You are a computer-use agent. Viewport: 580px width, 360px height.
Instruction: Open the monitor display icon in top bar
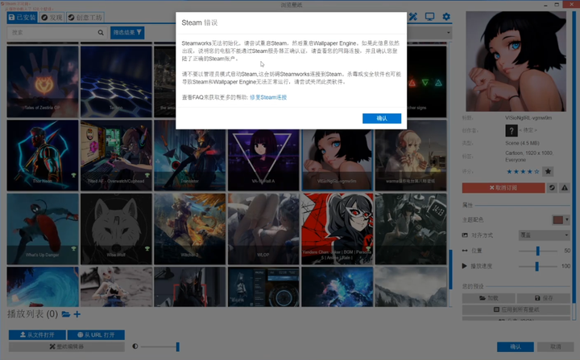(x=429, y=17)
